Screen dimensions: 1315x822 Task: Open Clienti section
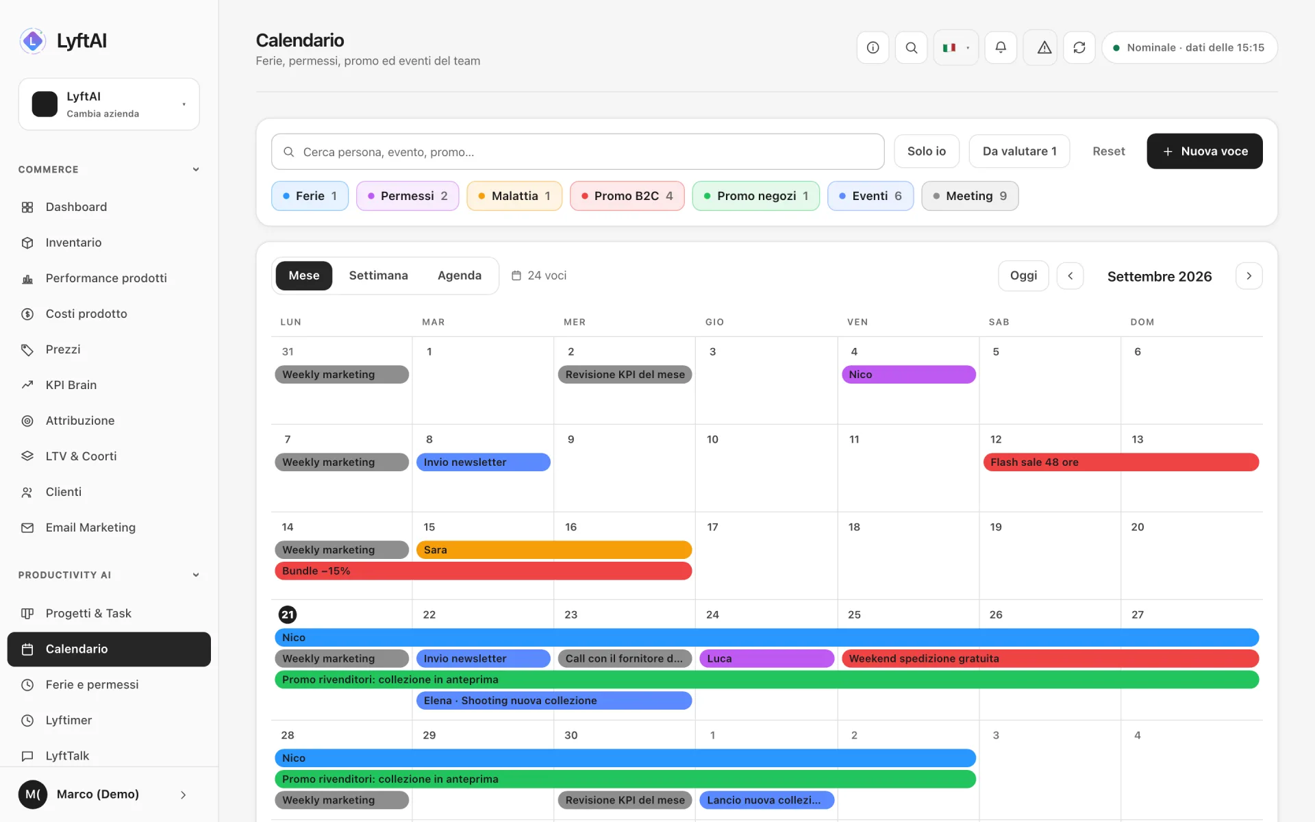tap(109, 492)
